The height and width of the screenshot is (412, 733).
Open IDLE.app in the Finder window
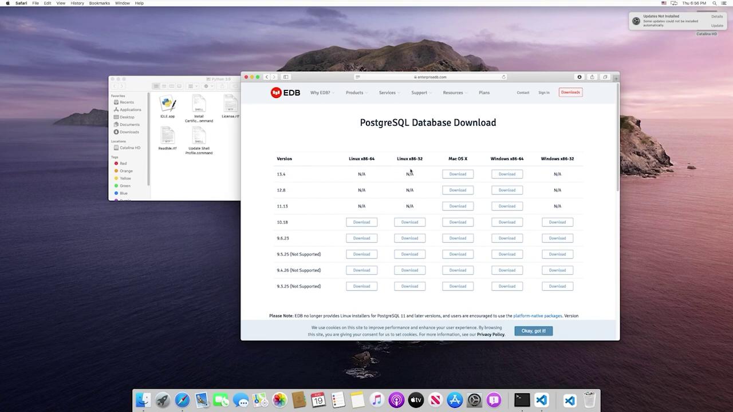click(167, 107)
